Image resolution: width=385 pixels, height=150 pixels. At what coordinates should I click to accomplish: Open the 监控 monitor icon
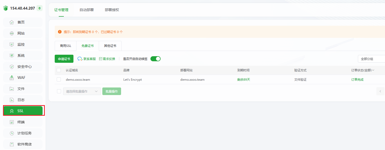12,44
